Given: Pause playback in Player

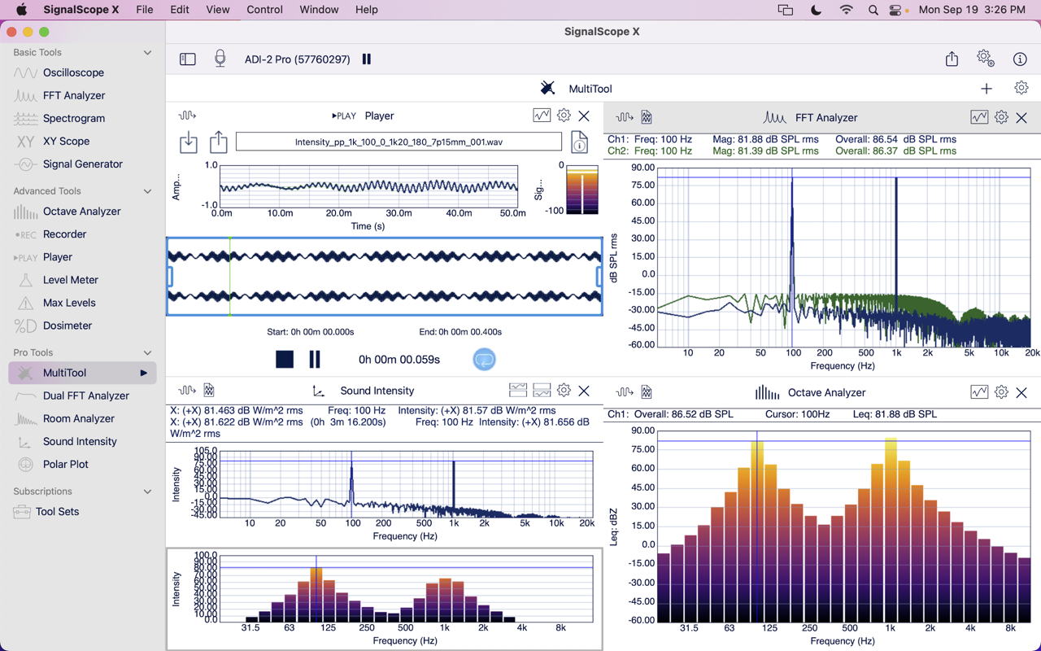Looking at the screenshot, I should pyautogui.click(x=315, y=359).
